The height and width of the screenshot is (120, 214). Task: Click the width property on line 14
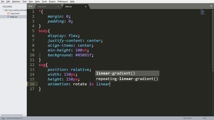tap(53, 74)
